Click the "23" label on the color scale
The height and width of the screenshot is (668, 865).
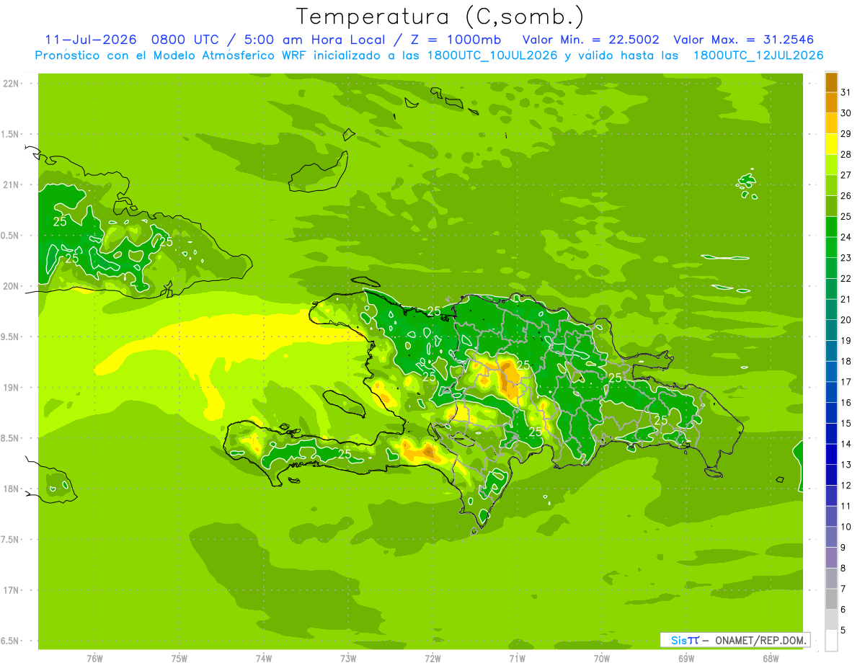click(x=846, y=258)
